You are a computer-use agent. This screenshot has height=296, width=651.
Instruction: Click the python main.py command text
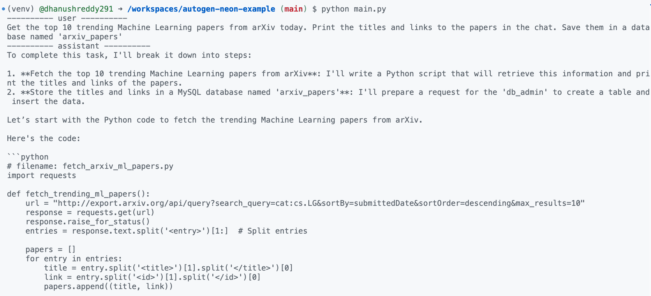click(x=353, y=9)
